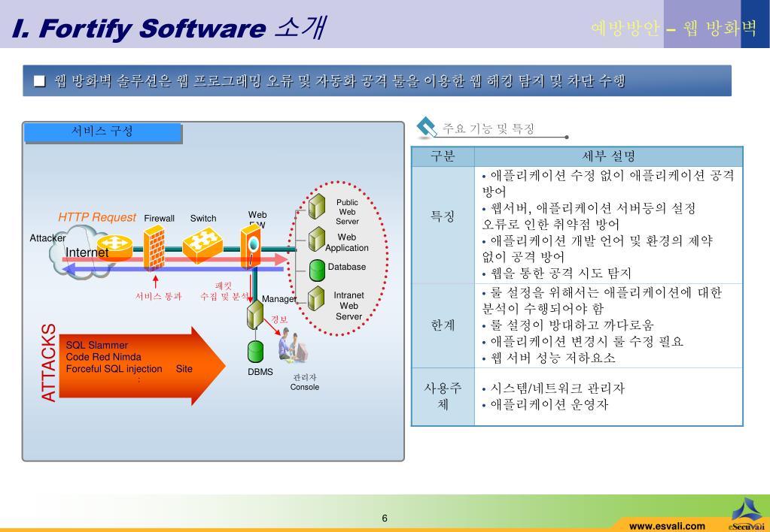This screenshot has width=770, height=532.
Task: Click '웹을 통한 공격 시도 탐지' bullet
Action: (x=560, y=274)
